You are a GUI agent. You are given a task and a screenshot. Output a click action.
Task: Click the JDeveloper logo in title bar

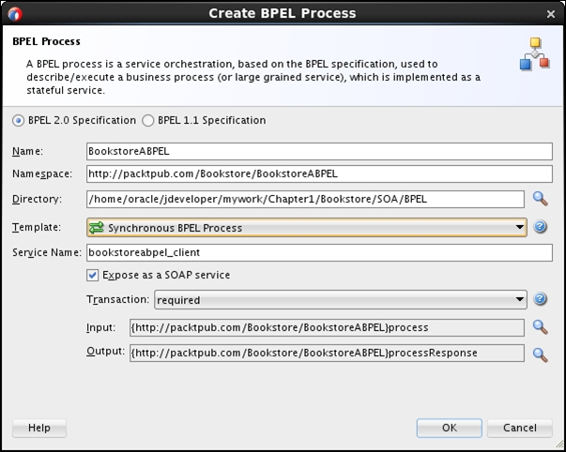coord(15,14)
